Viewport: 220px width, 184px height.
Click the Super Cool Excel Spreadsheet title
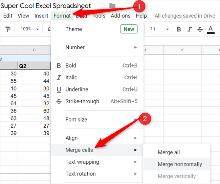pyautogui.click(x=46, y=6)
